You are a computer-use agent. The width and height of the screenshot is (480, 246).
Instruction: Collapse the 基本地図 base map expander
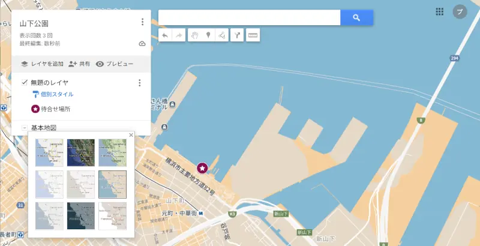25,128
